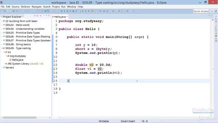This screenshot has height=123, width=218.
Task: Click the code 'float v1 = v2;'
Action: 89,69
